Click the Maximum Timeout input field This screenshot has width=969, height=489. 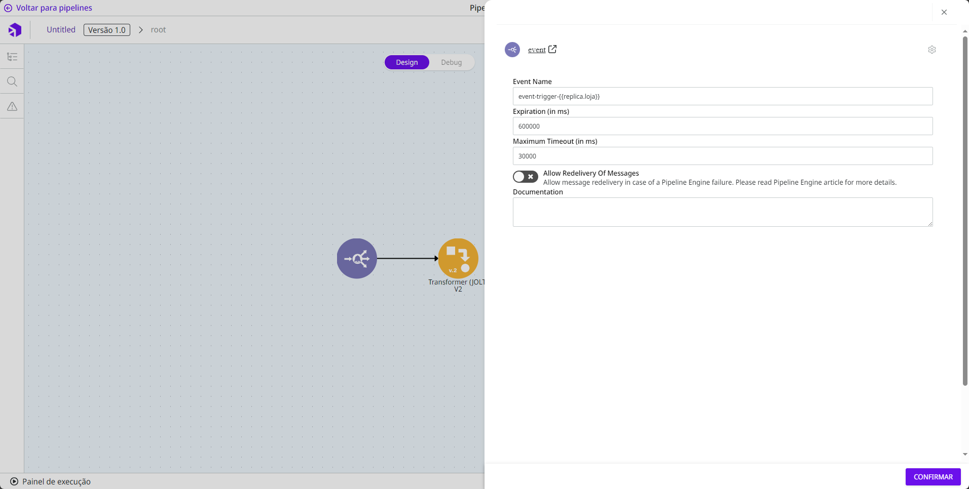point(722,156)
